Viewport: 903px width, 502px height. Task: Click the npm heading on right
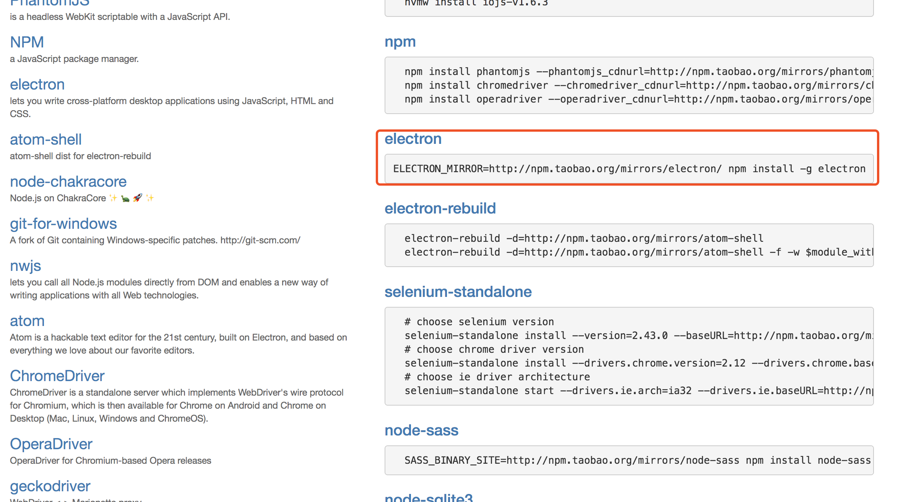tap(400, 42)
